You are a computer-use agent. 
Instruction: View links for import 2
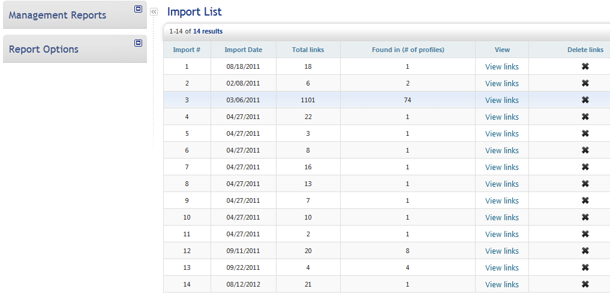click(x=501, y=83)
